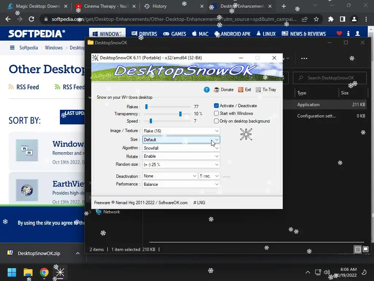Adjust the Speed slider handle
The image size is (374, 281).
pyautogui.click(x=151, y=121)
